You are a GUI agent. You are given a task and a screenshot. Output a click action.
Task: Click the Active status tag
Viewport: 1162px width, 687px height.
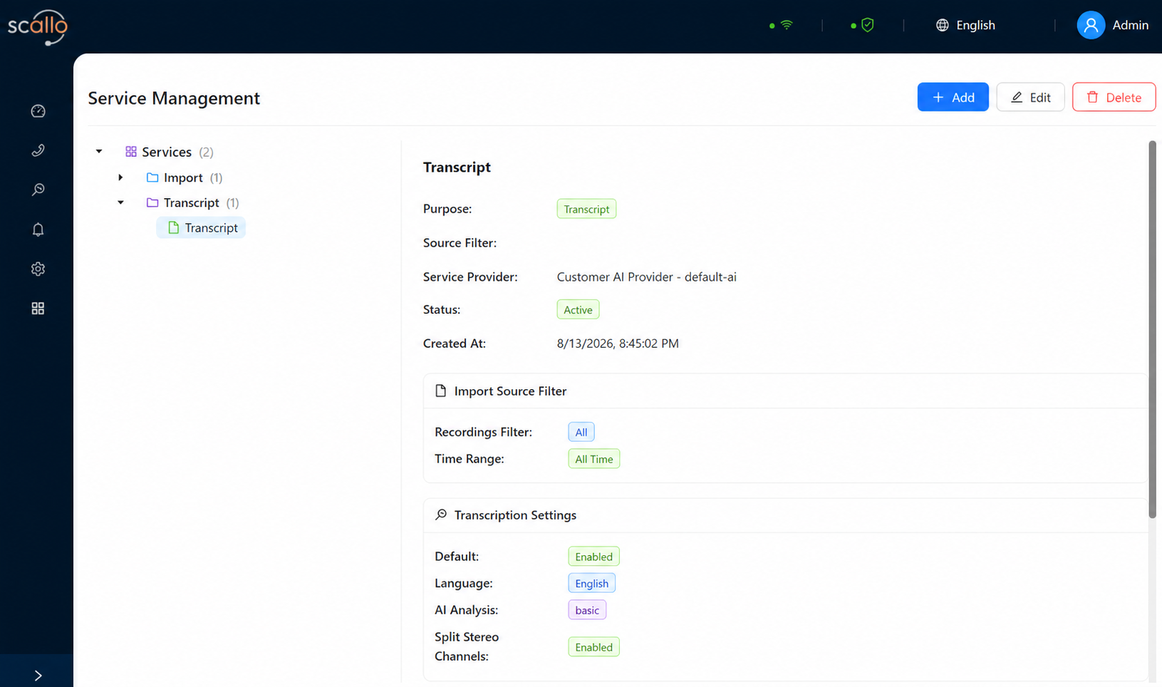pyautogui.click(x=578, y=309)
